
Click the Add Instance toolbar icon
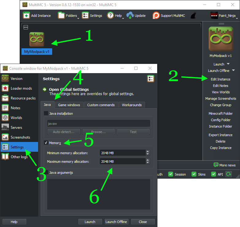[x=26, y=16]
